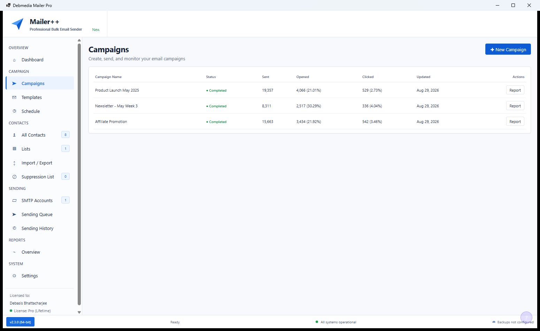Open the Lists page
This screenshot has width=540, height=331.
40,149
